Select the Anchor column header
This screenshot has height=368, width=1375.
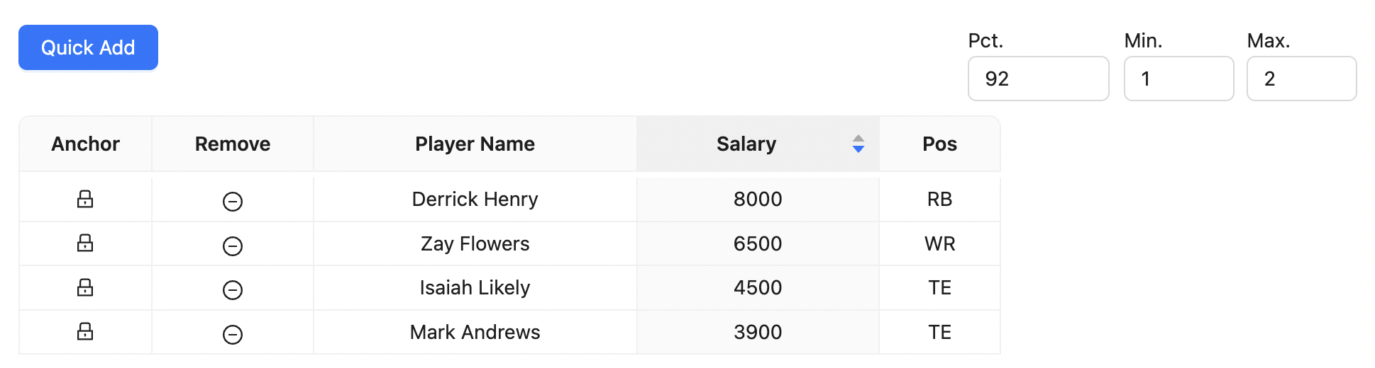pos(85,144)
